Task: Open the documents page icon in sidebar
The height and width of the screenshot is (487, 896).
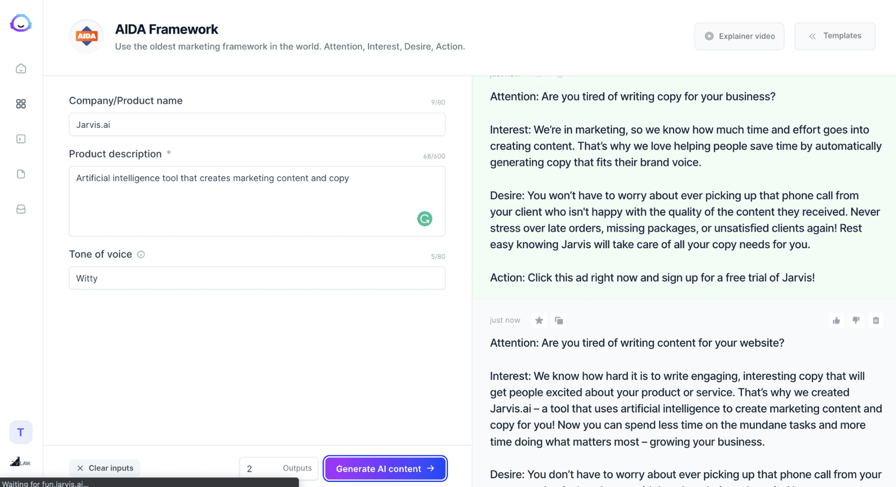Action: click(x=21, y=174)
